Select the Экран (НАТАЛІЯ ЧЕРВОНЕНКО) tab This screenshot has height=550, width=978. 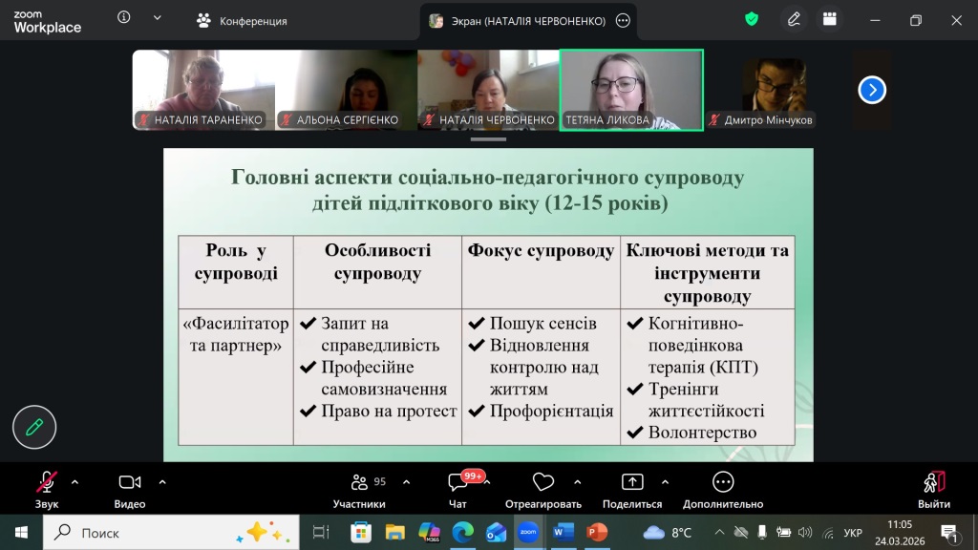(516, 20)
